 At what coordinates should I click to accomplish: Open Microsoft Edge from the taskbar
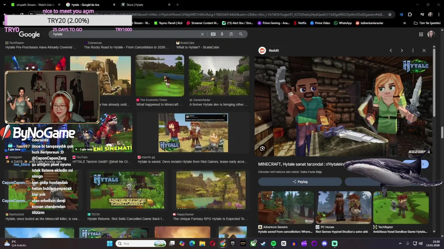(192, 243)
